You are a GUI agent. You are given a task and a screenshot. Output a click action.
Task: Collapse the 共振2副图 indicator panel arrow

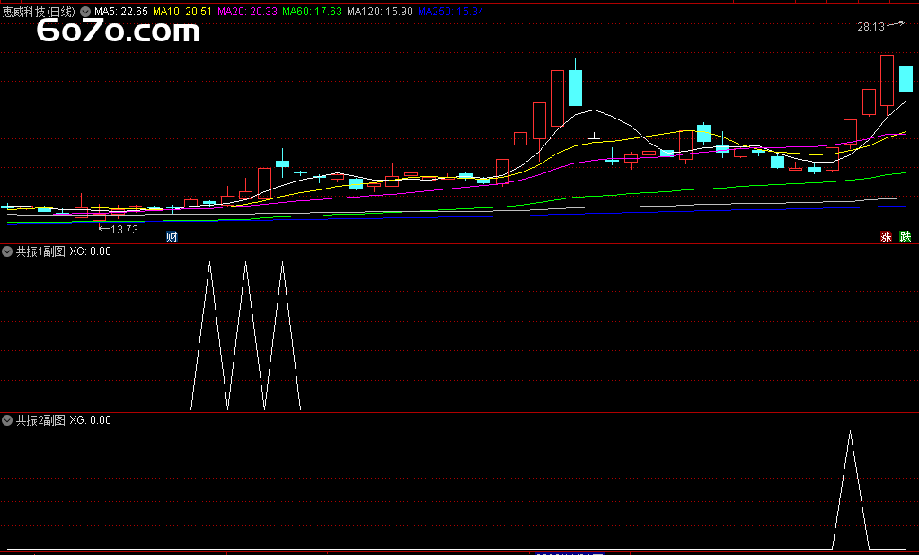point(8,420)
